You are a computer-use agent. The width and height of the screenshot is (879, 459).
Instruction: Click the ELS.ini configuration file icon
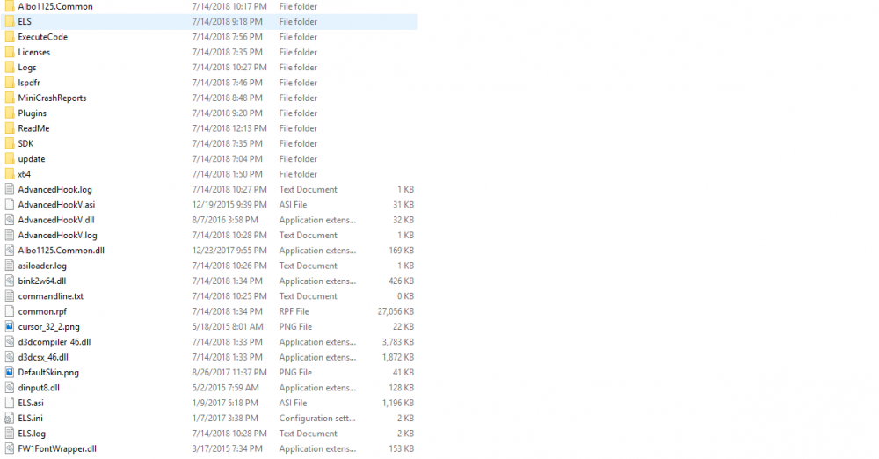[x=9, y=418]
